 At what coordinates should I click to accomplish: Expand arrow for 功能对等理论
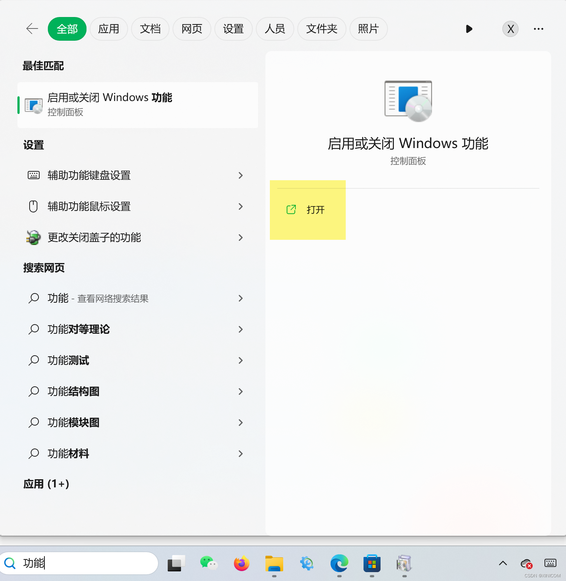tap(241, 329)
